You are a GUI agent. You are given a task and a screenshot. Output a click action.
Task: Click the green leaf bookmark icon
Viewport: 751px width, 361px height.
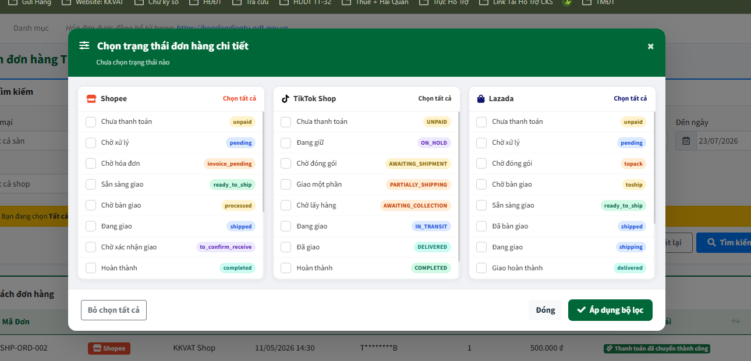pyautogui.click(x=567, y=2)
